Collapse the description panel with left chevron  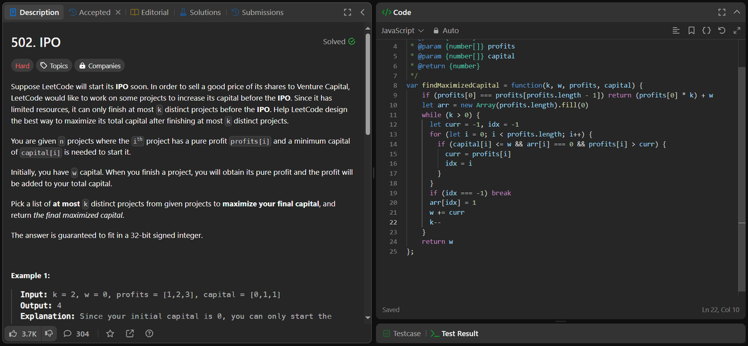(362, 12)
